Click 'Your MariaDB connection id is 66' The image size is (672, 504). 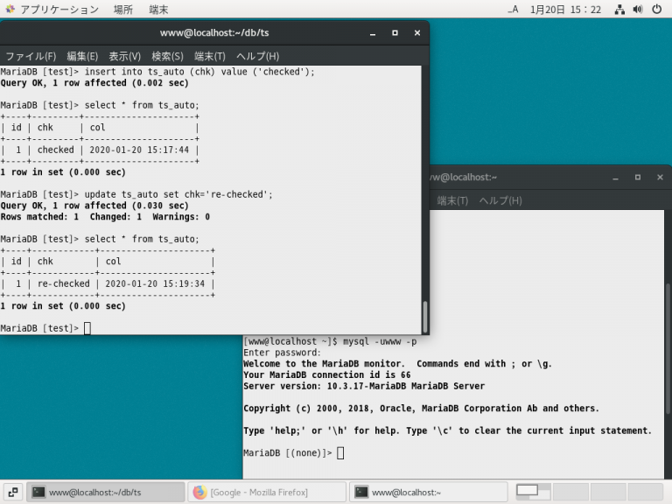pos(327,375)
